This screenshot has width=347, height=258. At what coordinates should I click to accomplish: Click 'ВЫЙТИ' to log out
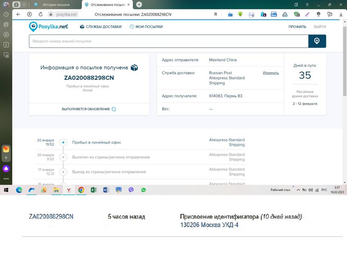point(320,27)
